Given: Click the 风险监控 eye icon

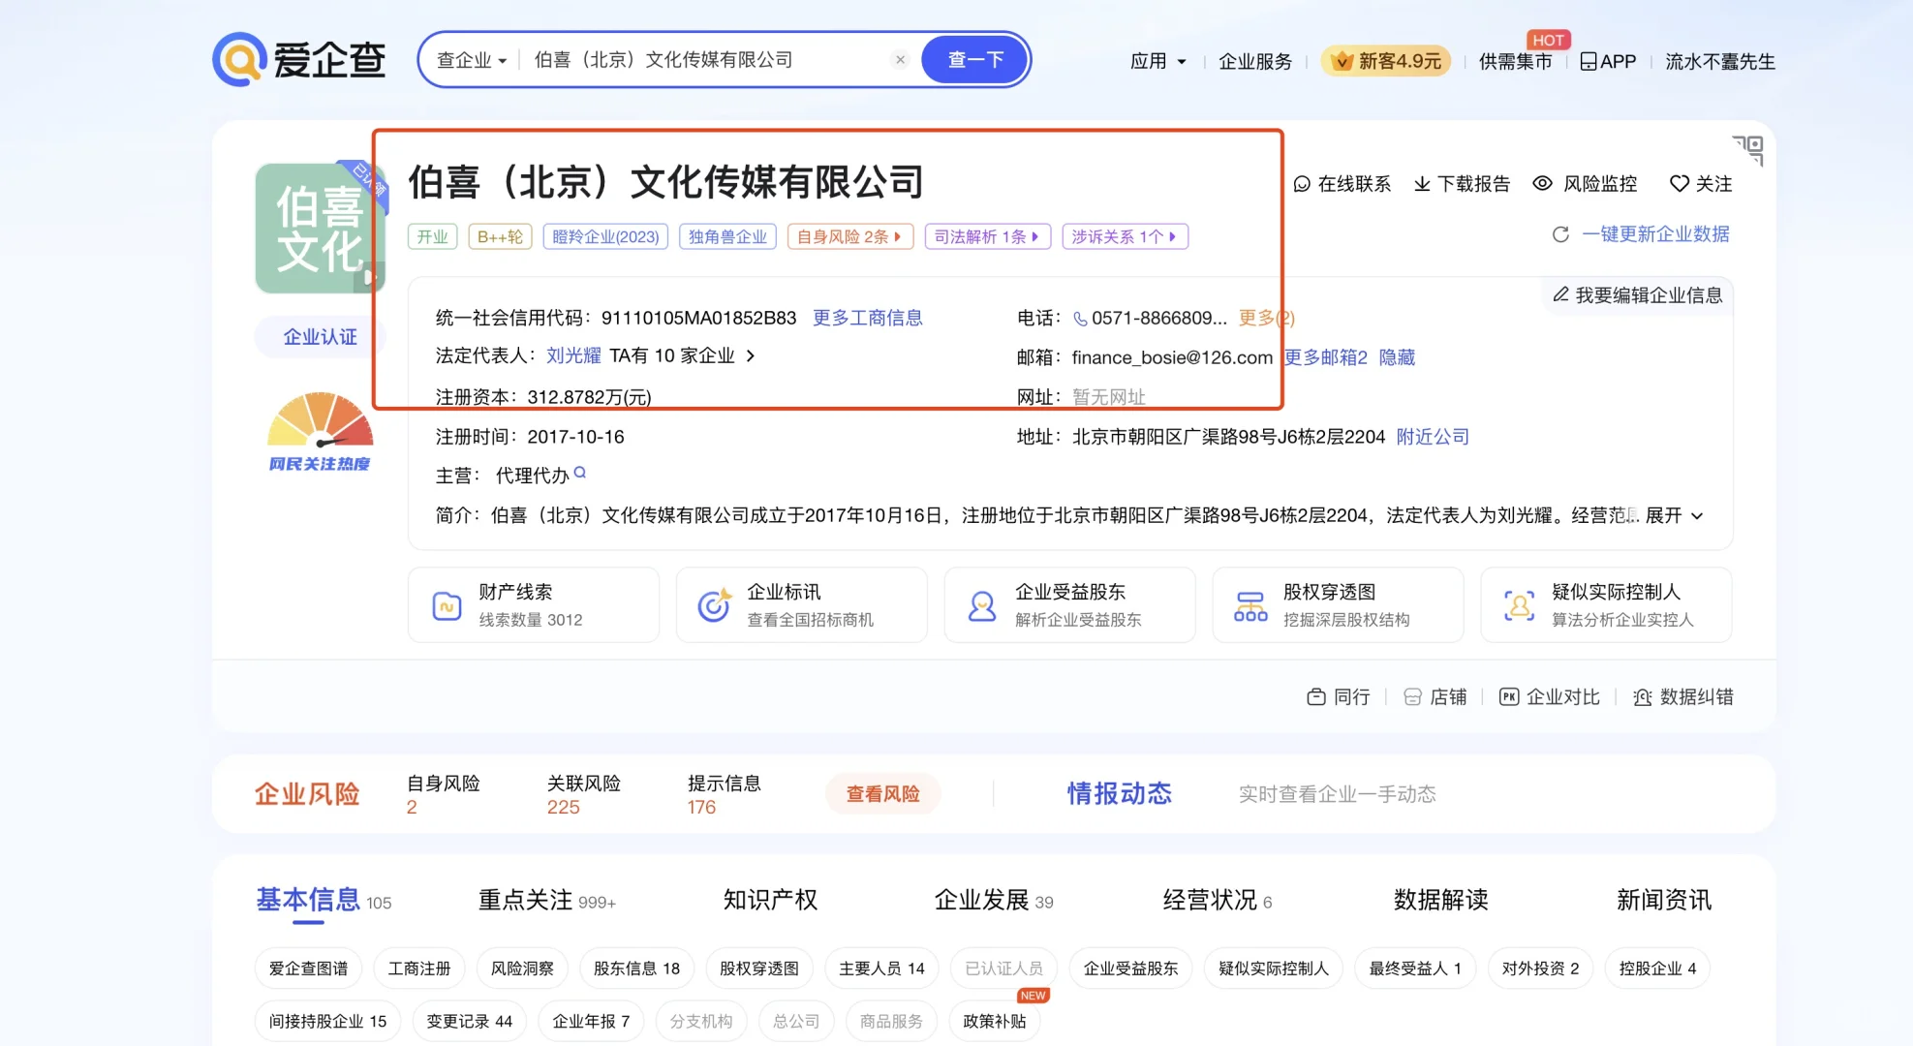Looking at the screenshot, I should tap(1543, 183).
